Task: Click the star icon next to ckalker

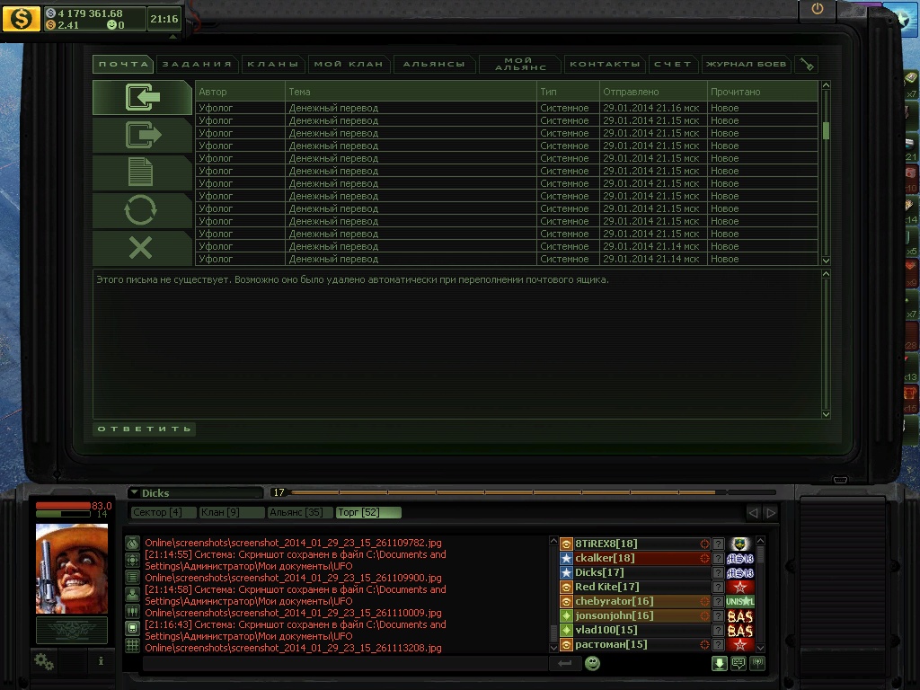Action: (x=566, y=558)
